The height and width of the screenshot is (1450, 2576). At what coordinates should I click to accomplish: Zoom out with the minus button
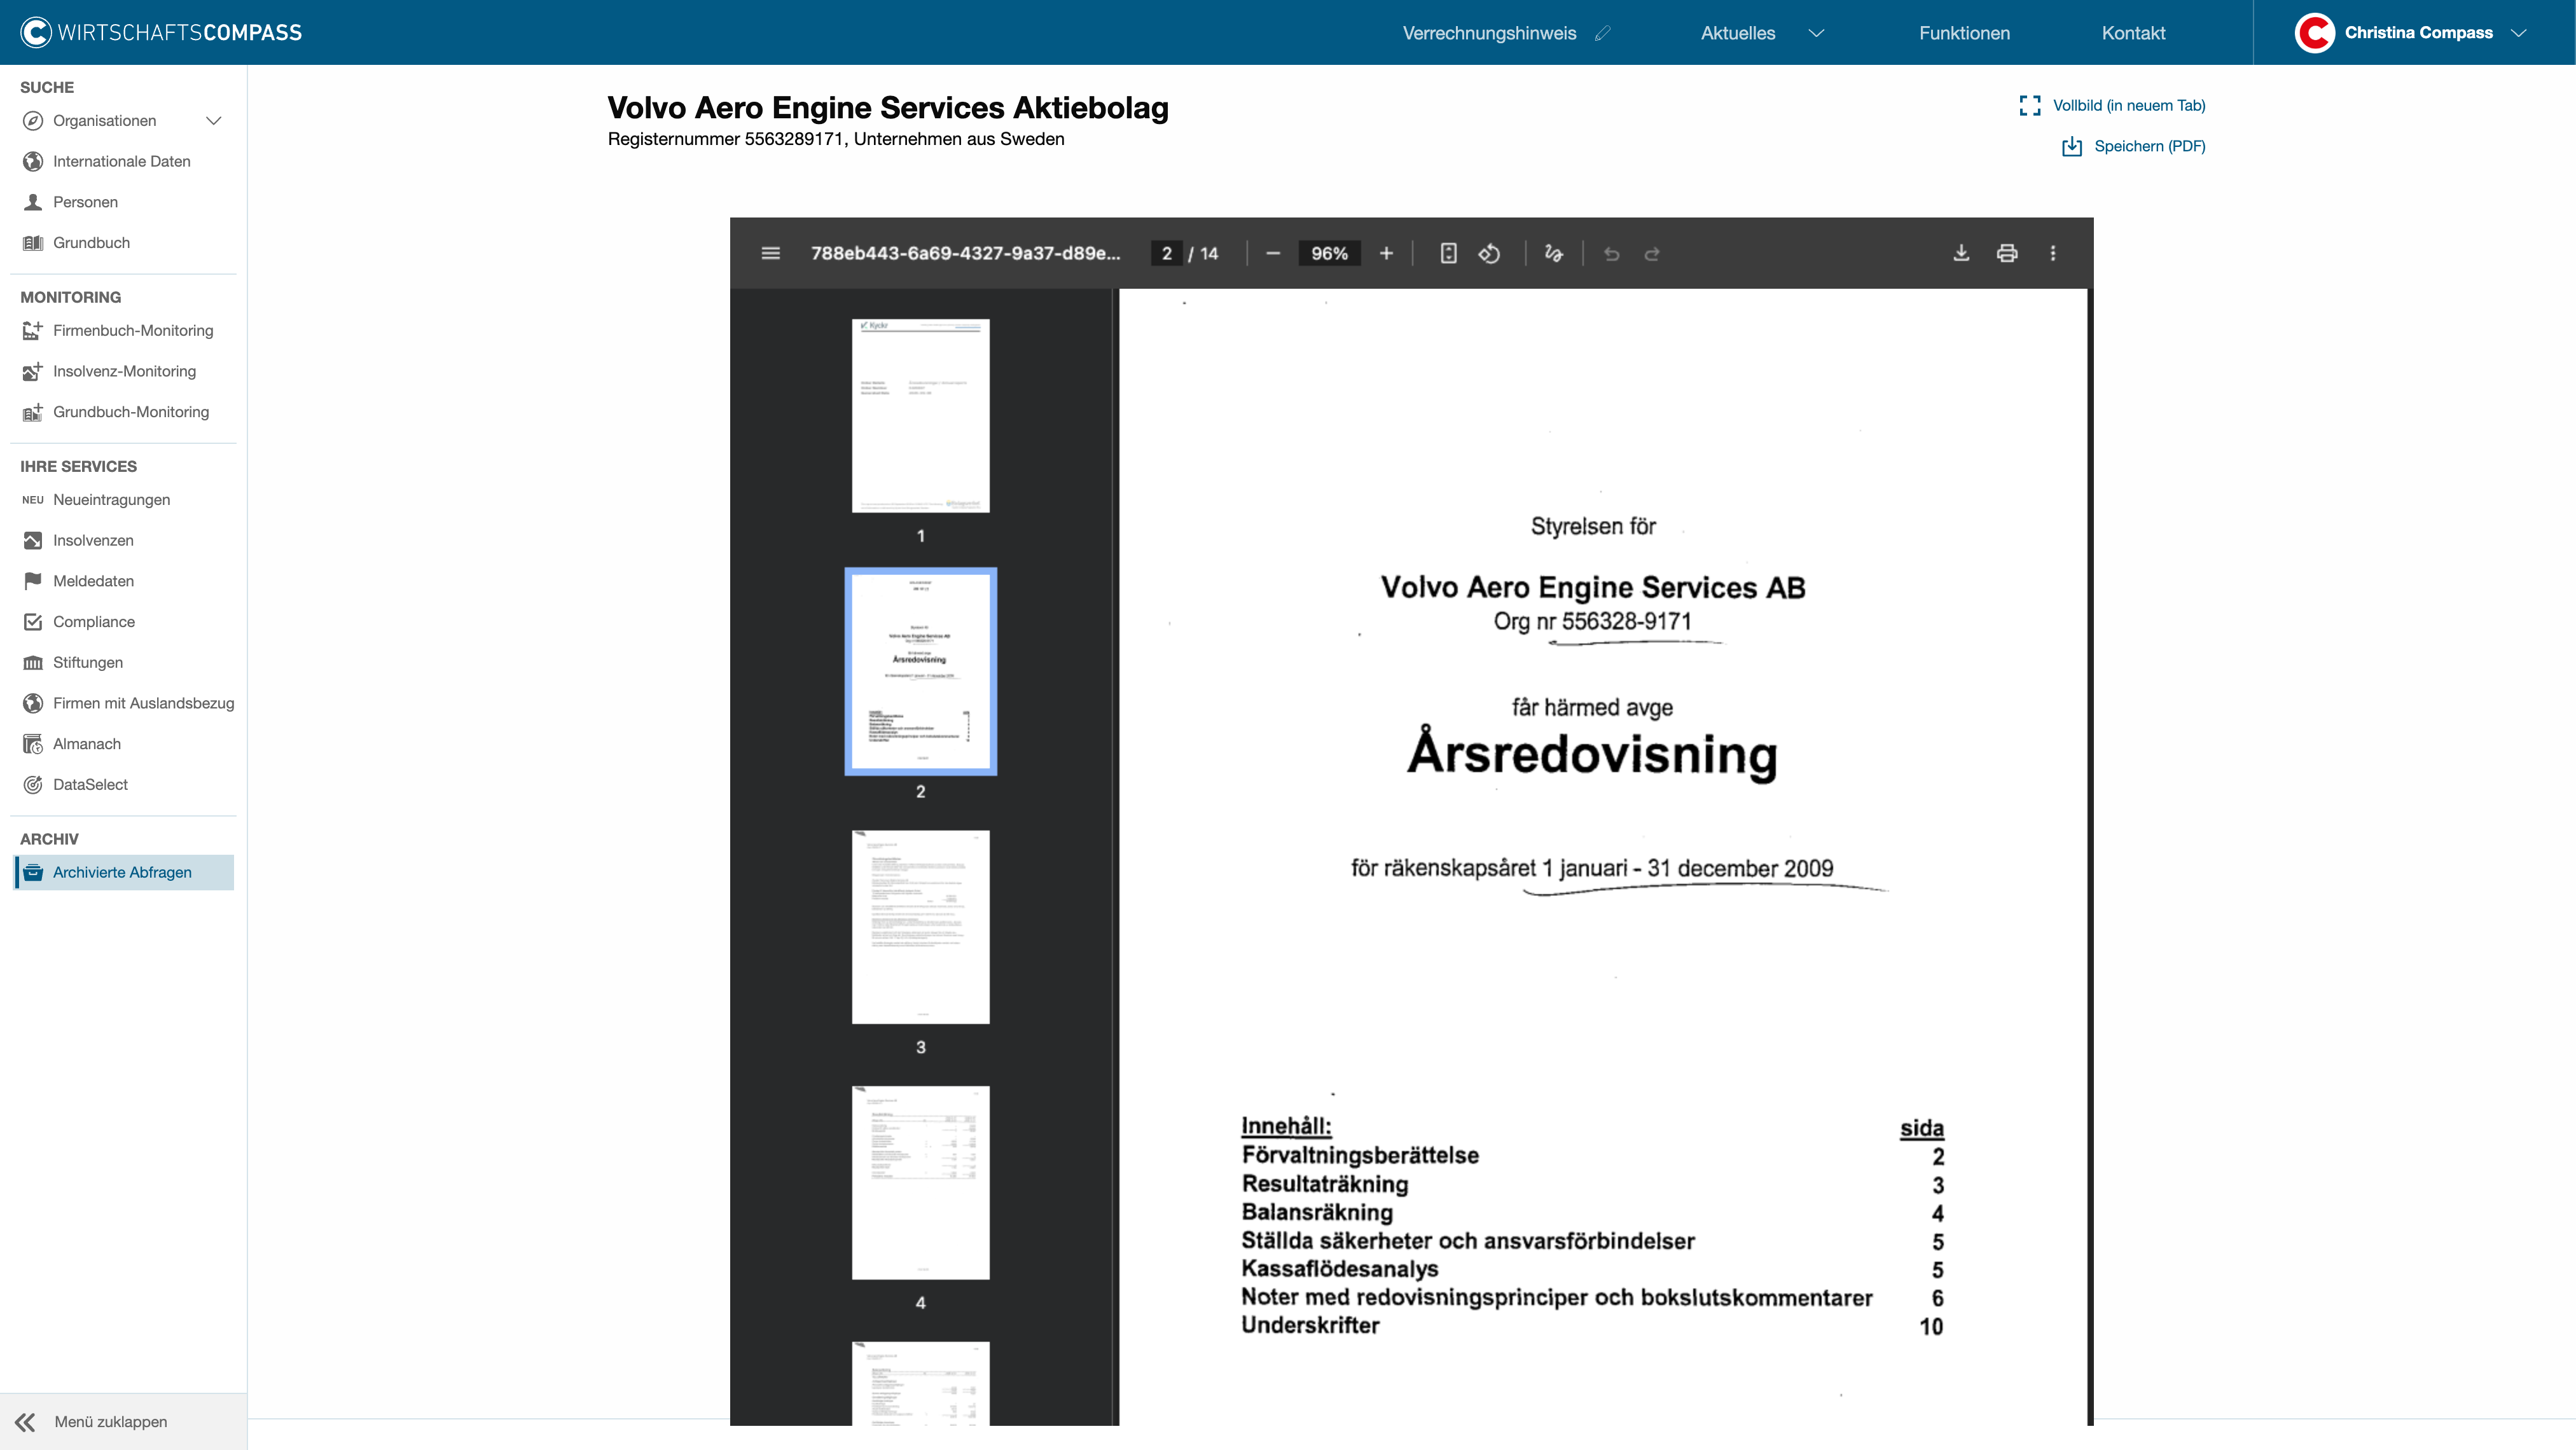click(1272, 253)
